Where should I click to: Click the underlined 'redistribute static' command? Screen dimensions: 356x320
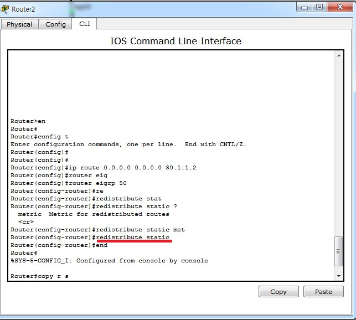(133, 238)
